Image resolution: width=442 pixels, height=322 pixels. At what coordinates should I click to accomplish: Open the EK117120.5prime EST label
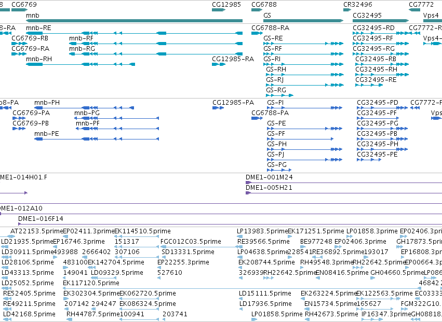pos(91,283)
